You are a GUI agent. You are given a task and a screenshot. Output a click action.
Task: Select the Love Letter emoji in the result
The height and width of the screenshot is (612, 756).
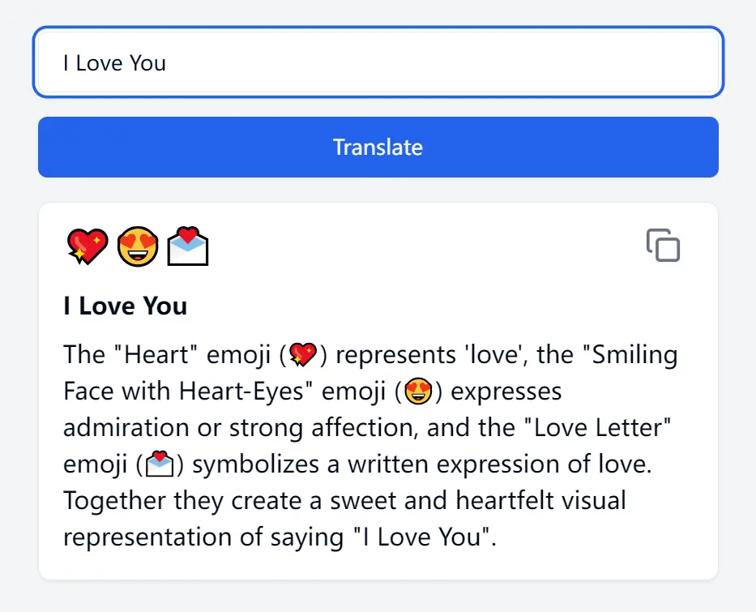tap(188, 246)
